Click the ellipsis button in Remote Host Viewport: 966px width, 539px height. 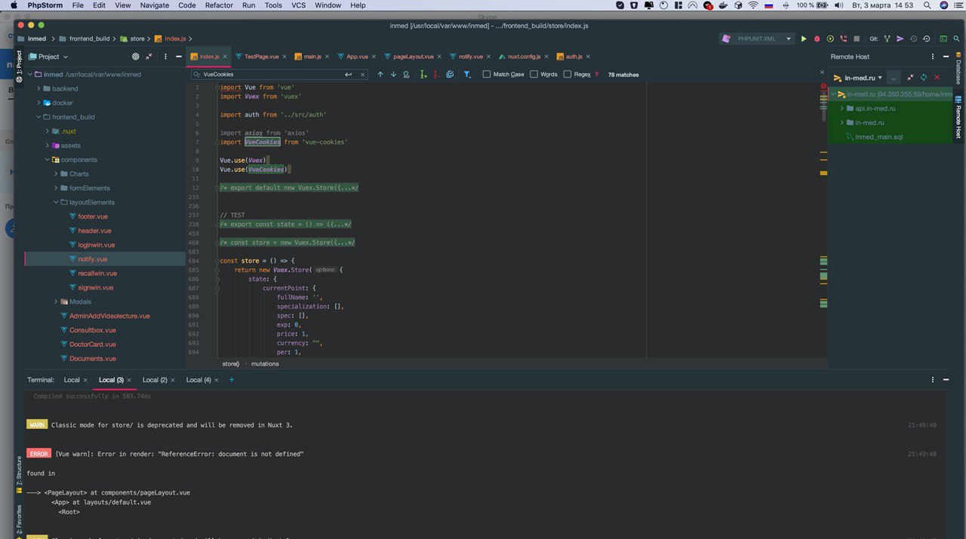point(894,78)
